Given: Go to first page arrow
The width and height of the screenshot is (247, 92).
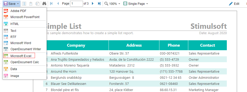Looking at the screenshot, I should coord(51,4).
